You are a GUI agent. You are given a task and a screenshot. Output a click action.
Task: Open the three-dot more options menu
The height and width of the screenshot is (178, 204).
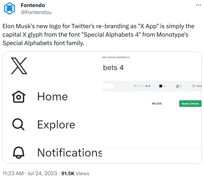pyautogui.click(x=198, y=5)
